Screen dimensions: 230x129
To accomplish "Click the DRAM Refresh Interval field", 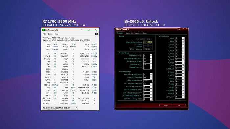I will (x=148, y=81).
